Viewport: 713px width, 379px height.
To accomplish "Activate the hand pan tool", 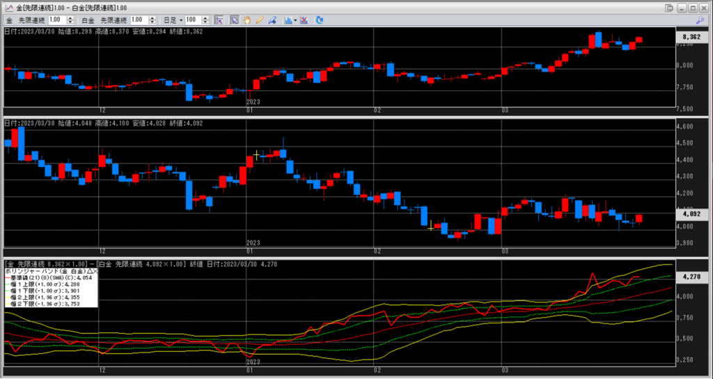I will (246, 20).
